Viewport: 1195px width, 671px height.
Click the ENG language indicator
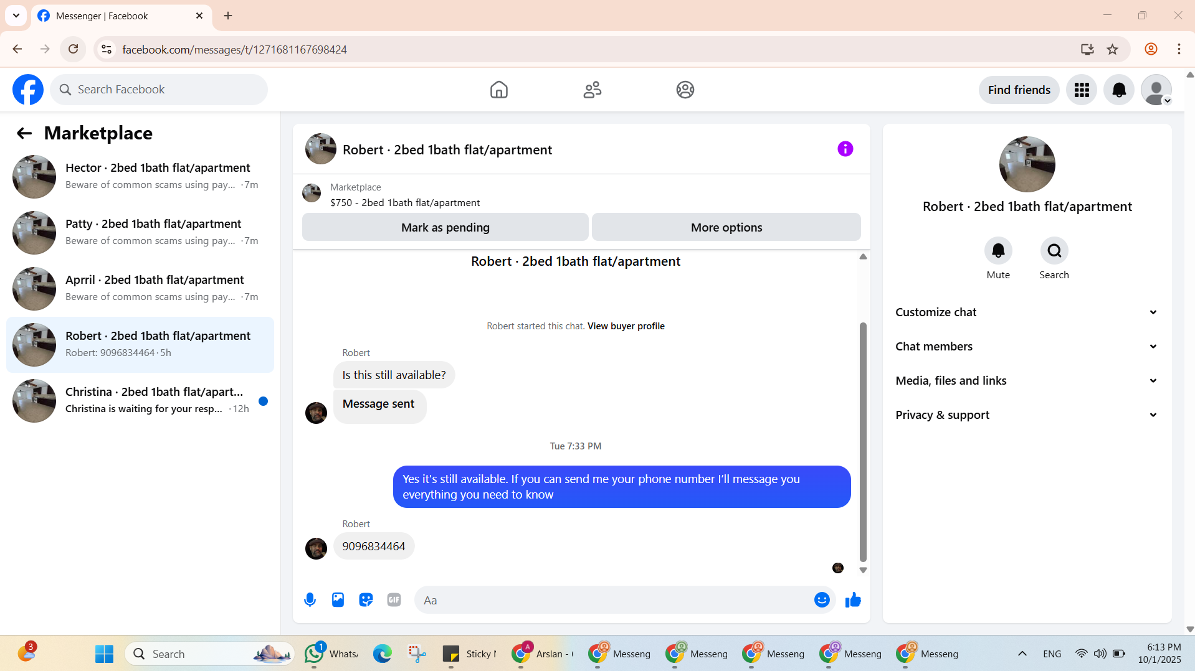click(1052, 654)
